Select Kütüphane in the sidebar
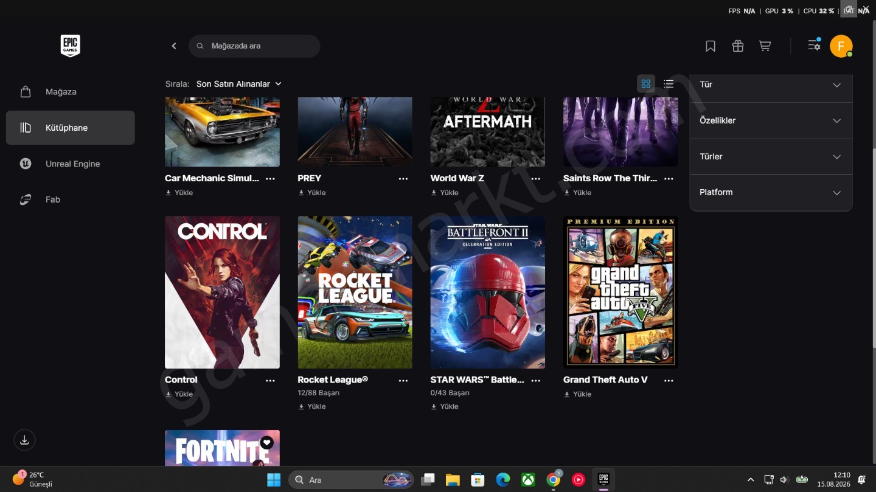 (x=71, y=128)
